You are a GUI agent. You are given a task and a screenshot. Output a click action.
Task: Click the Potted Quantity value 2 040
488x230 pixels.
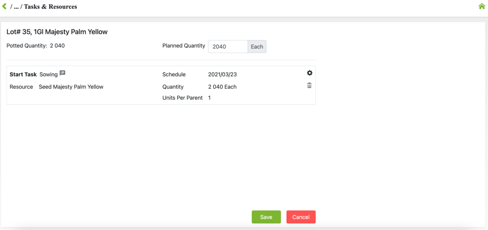coord(57,46)
